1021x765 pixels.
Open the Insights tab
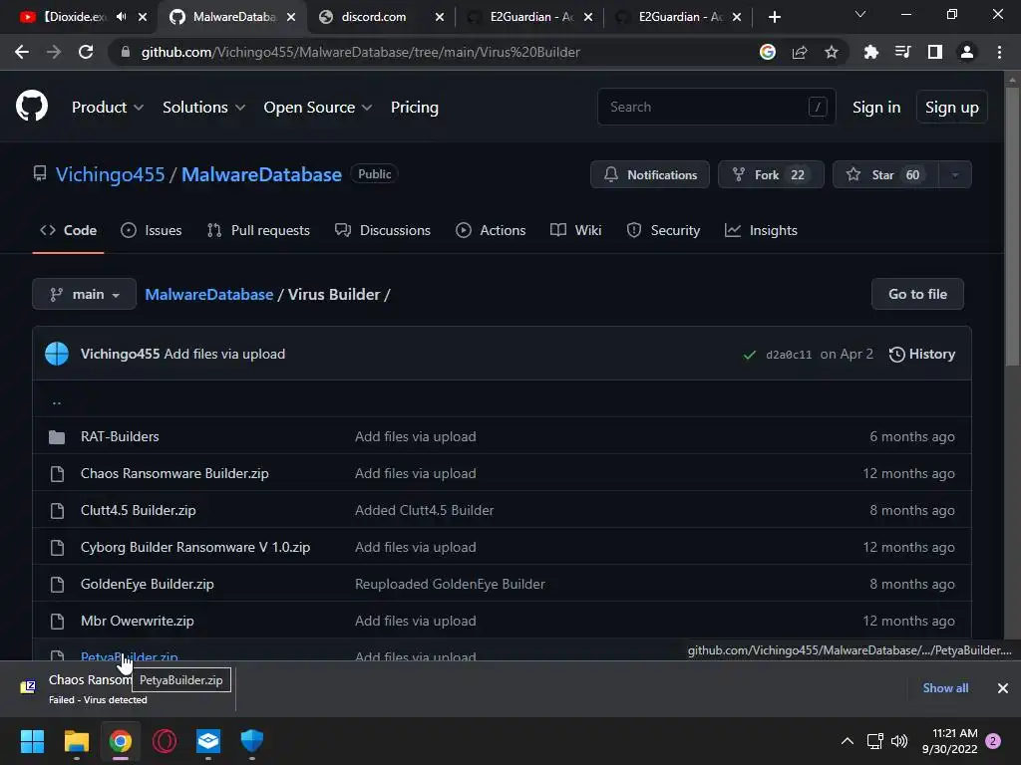point(761,230)
